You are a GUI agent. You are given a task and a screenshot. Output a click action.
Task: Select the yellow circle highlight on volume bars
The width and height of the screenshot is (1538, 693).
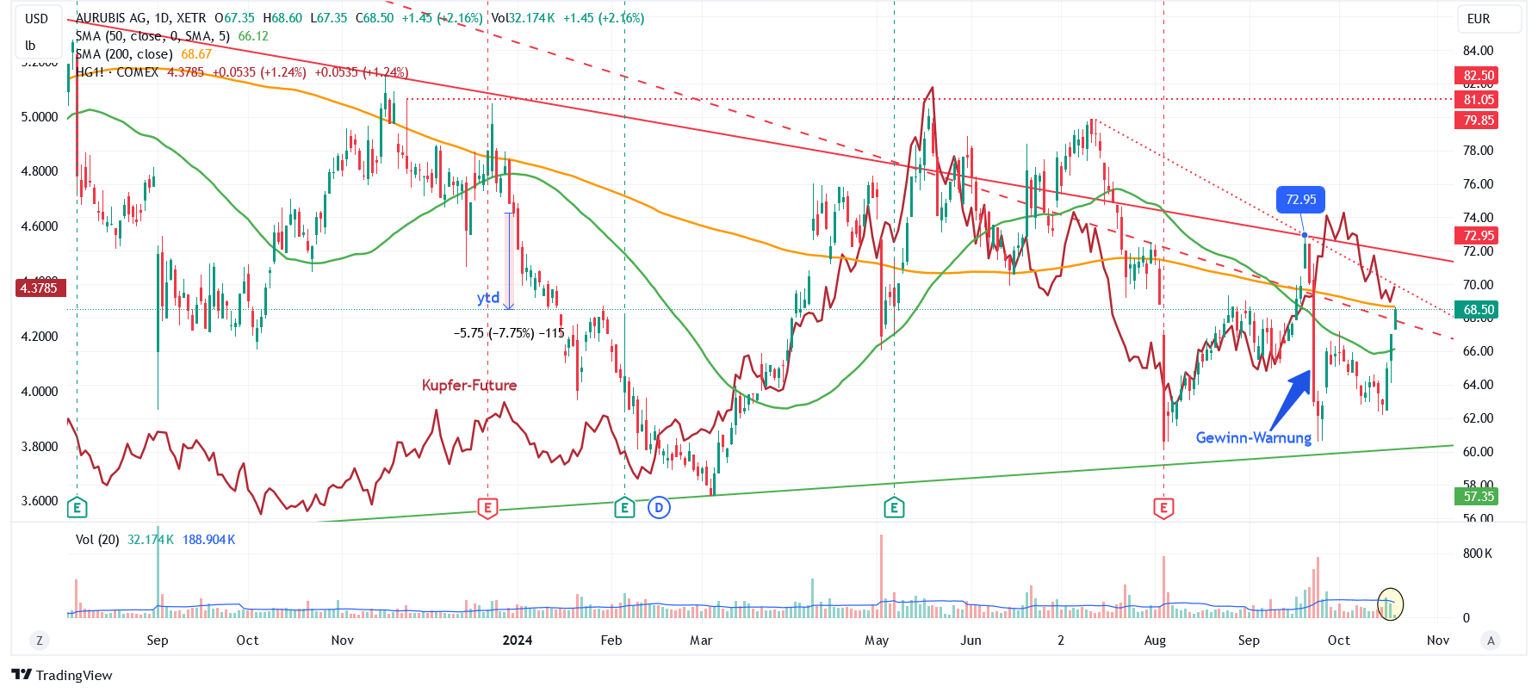pyautogui.click(x=1390, y=603)
